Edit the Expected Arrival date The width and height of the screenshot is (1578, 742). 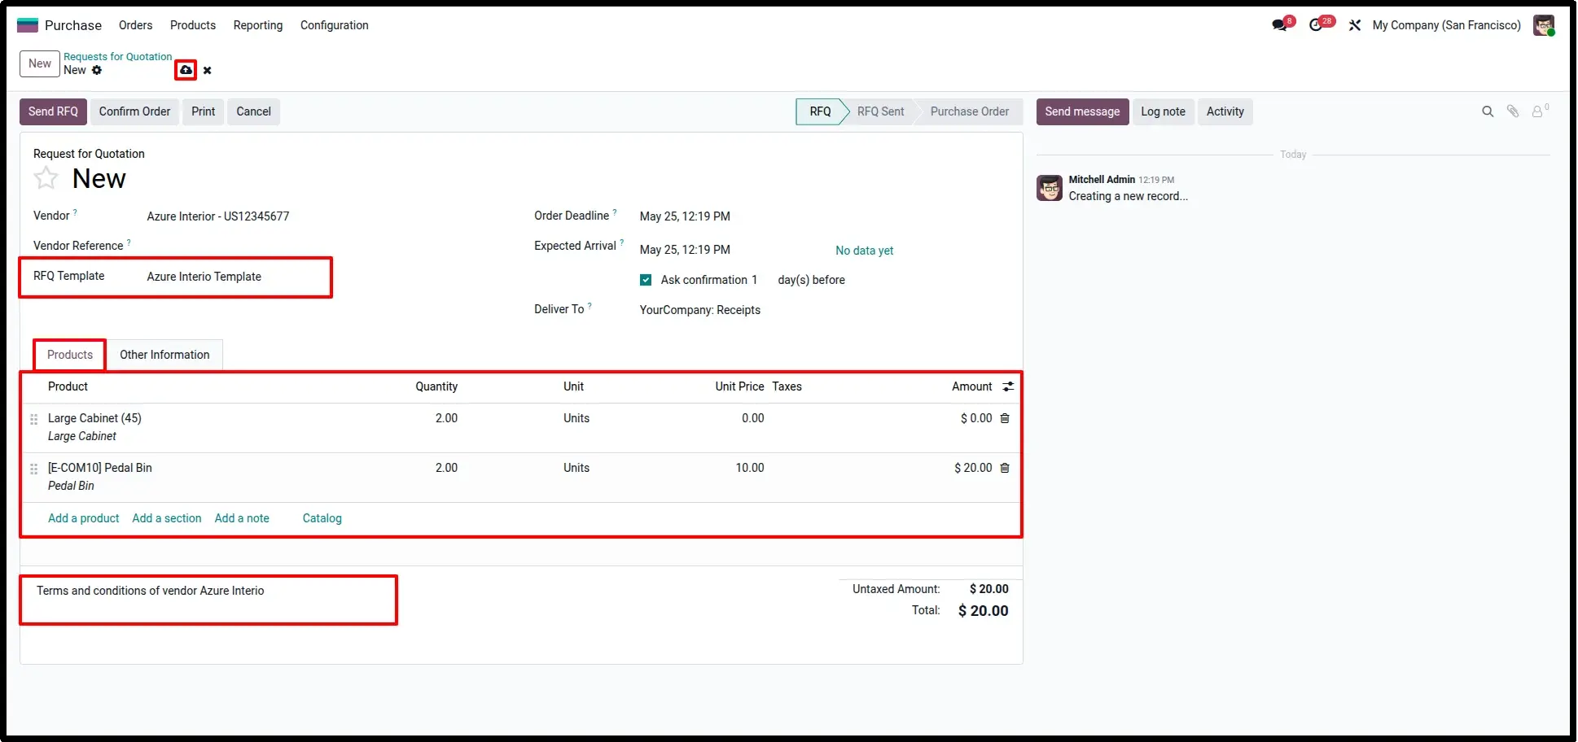click(x=685, y=250)
